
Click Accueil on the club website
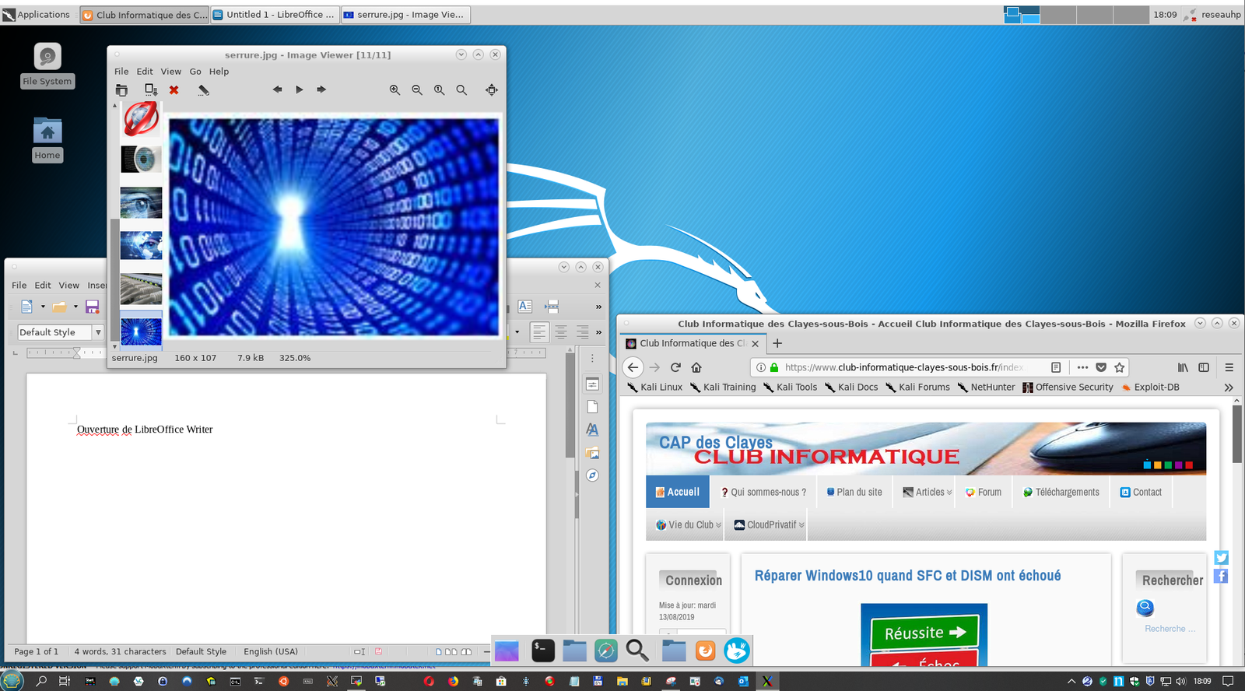coord(677,492)
